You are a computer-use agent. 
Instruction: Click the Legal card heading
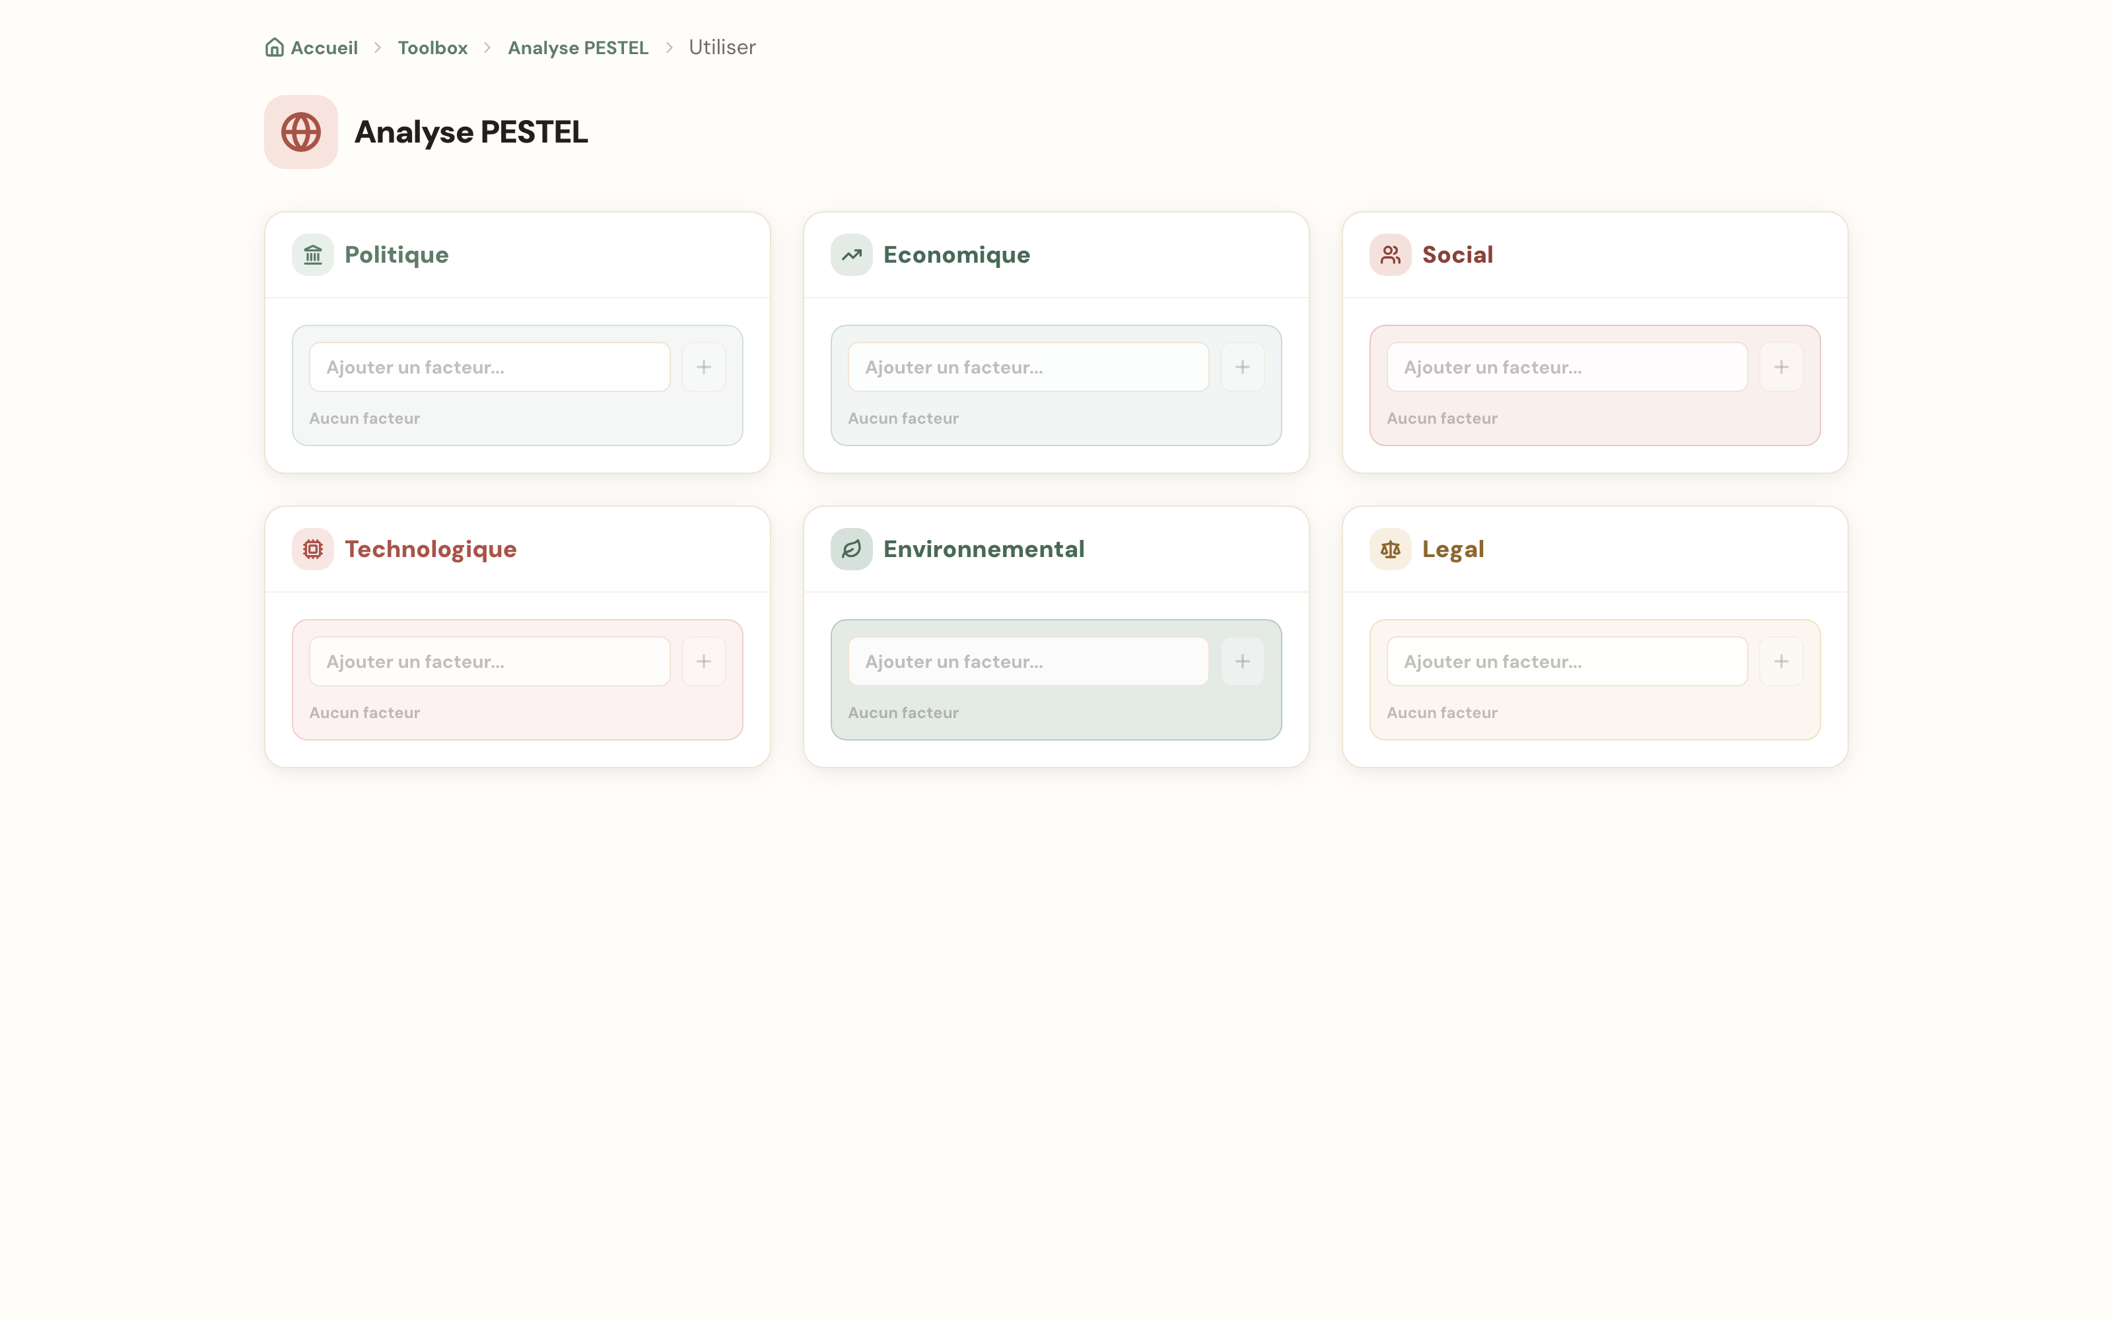tap(1453, 549)
